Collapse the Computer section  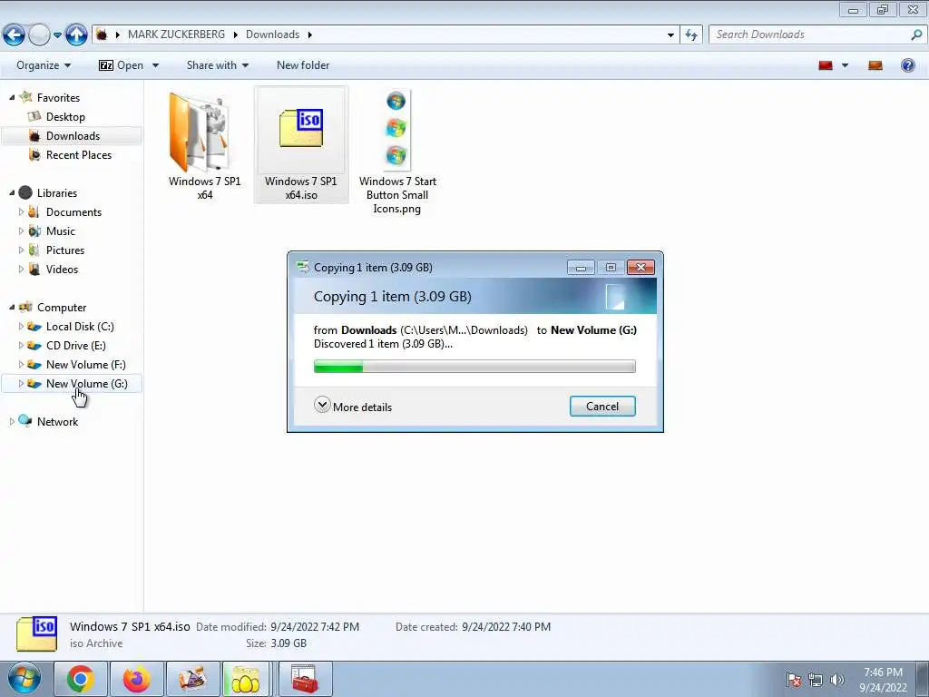(12, 307)
